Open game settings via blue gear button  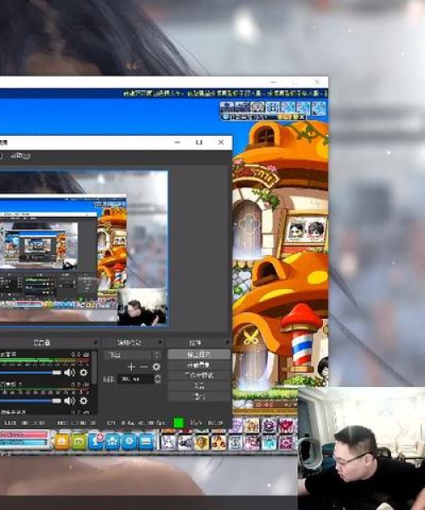129,442
